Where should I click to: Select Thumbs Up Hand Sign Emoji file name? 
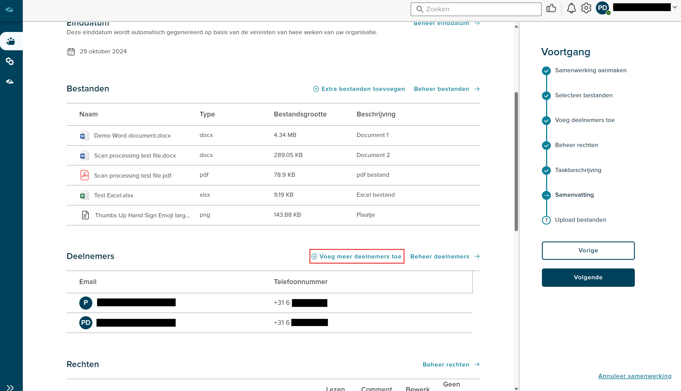(142, 215)
